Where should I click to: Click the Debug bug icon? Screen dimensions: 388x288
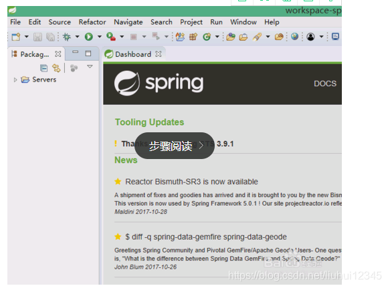pos(67,37)
